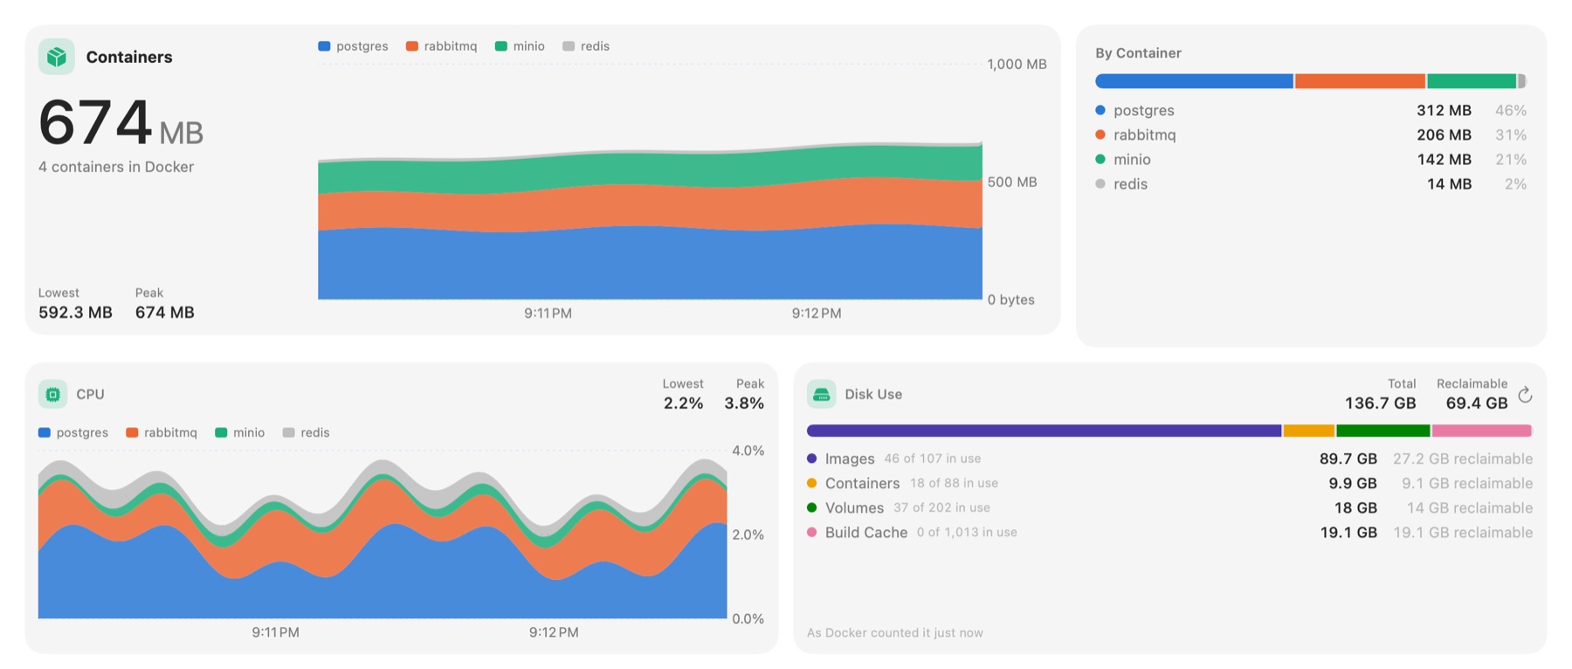Screen dimensions: 1572x669
Task: Click the 4 containers in Docker label
Action: [x=116, y=167]
